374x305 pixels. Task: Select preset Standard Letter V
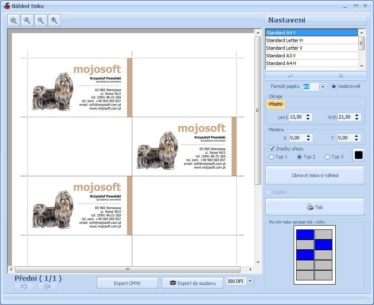(x=312, y=48)
